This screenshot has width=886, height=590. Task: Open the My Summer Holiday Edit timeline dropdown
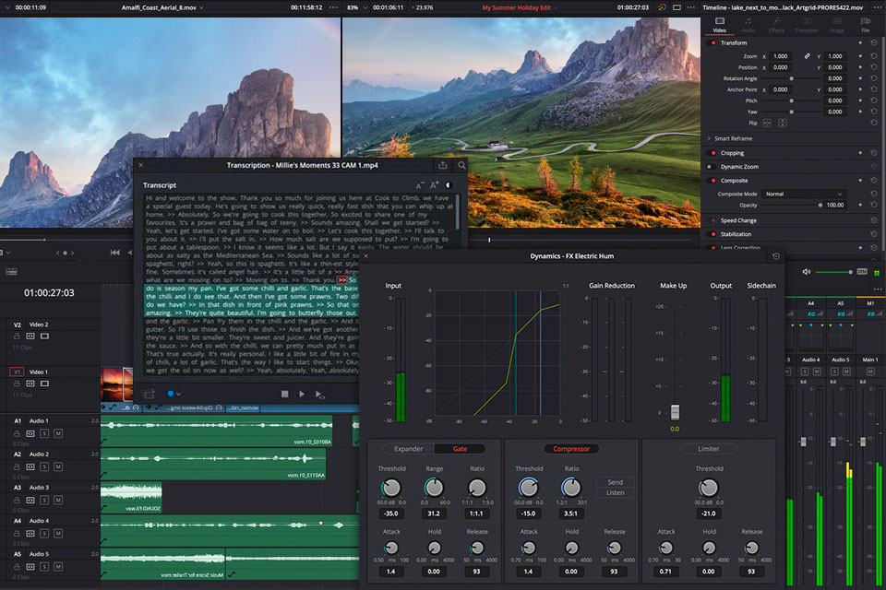(556, 7)
